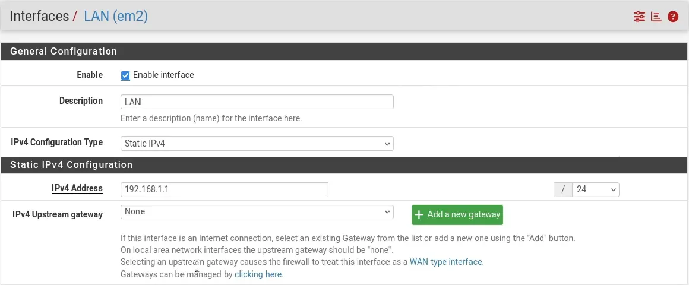Go to the Interfaces breadcrumb
Screen dimensions: 689x285
pyautogui.click(x=40, y=16)
